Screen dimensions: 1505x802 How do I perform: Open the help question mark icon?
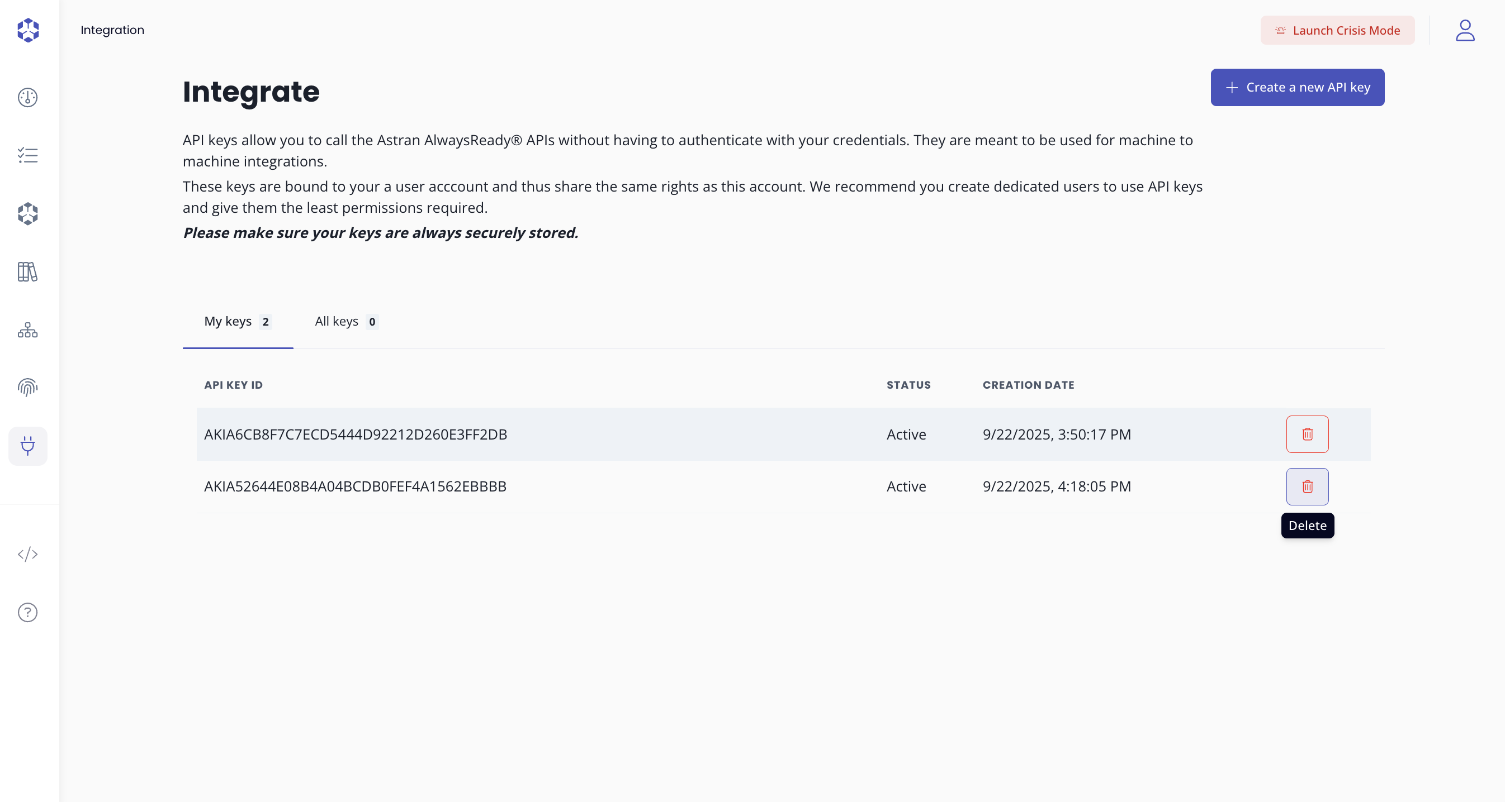click(27, 612)
